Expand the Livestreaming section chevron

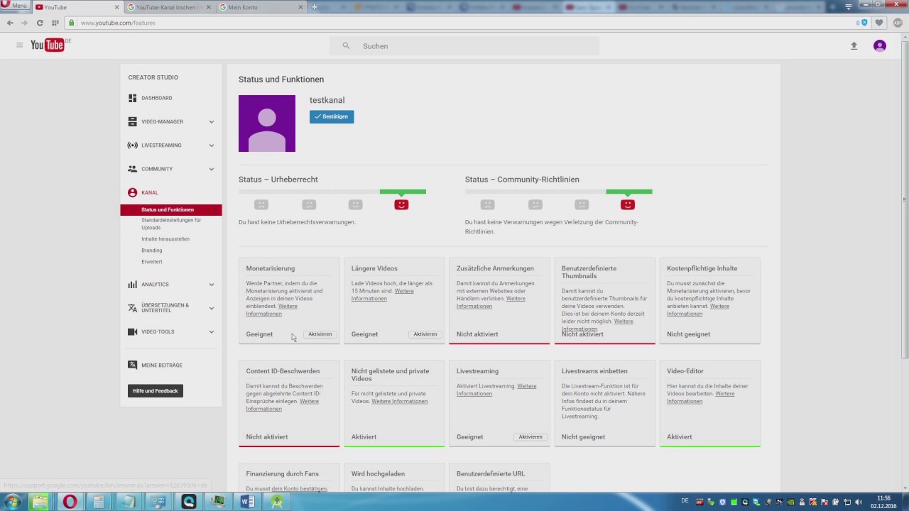click(x=211, y=145)
